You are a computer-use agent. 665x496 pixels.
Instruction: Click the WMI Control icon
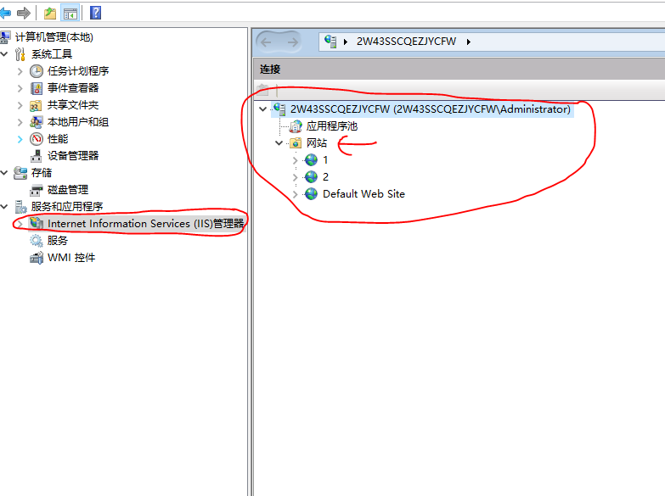click(x=37, y=258)
